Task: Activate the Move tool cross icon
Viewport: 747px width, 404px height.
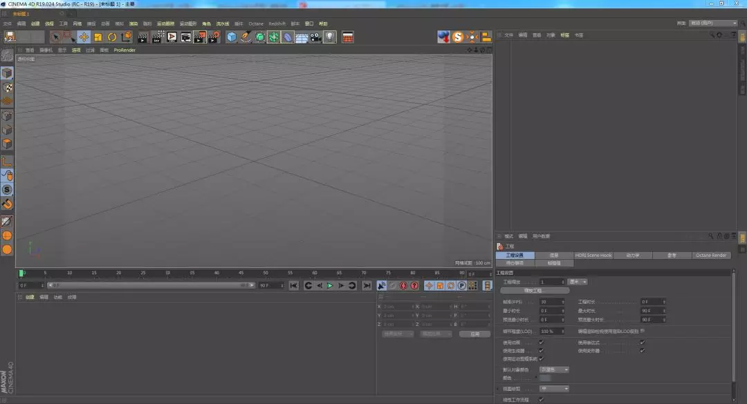Action: click(x=84, y=37)
